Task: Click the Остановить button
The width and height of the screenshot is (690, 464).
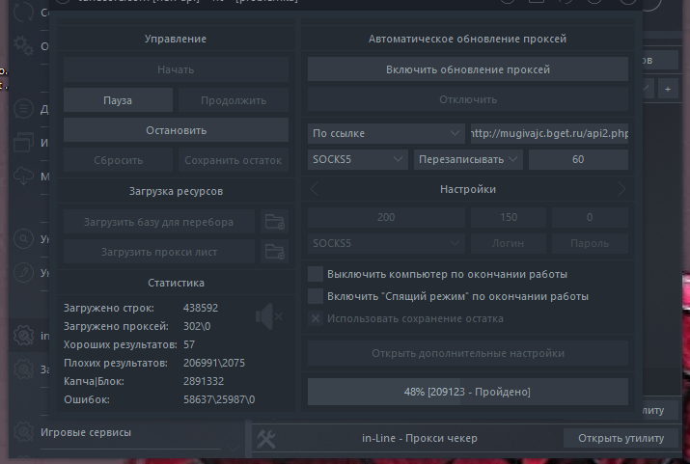Action: click(176, 130)
